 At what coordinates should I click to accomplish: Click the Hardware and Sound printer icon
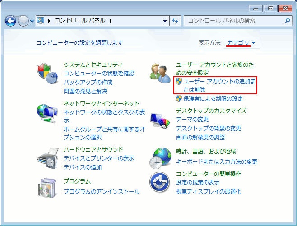[47, 157]
